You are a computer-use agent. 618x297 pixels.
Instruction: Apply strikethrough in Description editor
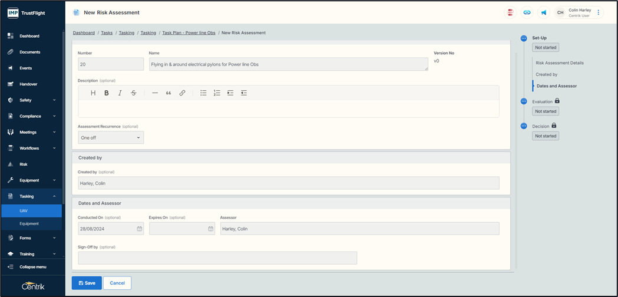(x=134, y=93)
